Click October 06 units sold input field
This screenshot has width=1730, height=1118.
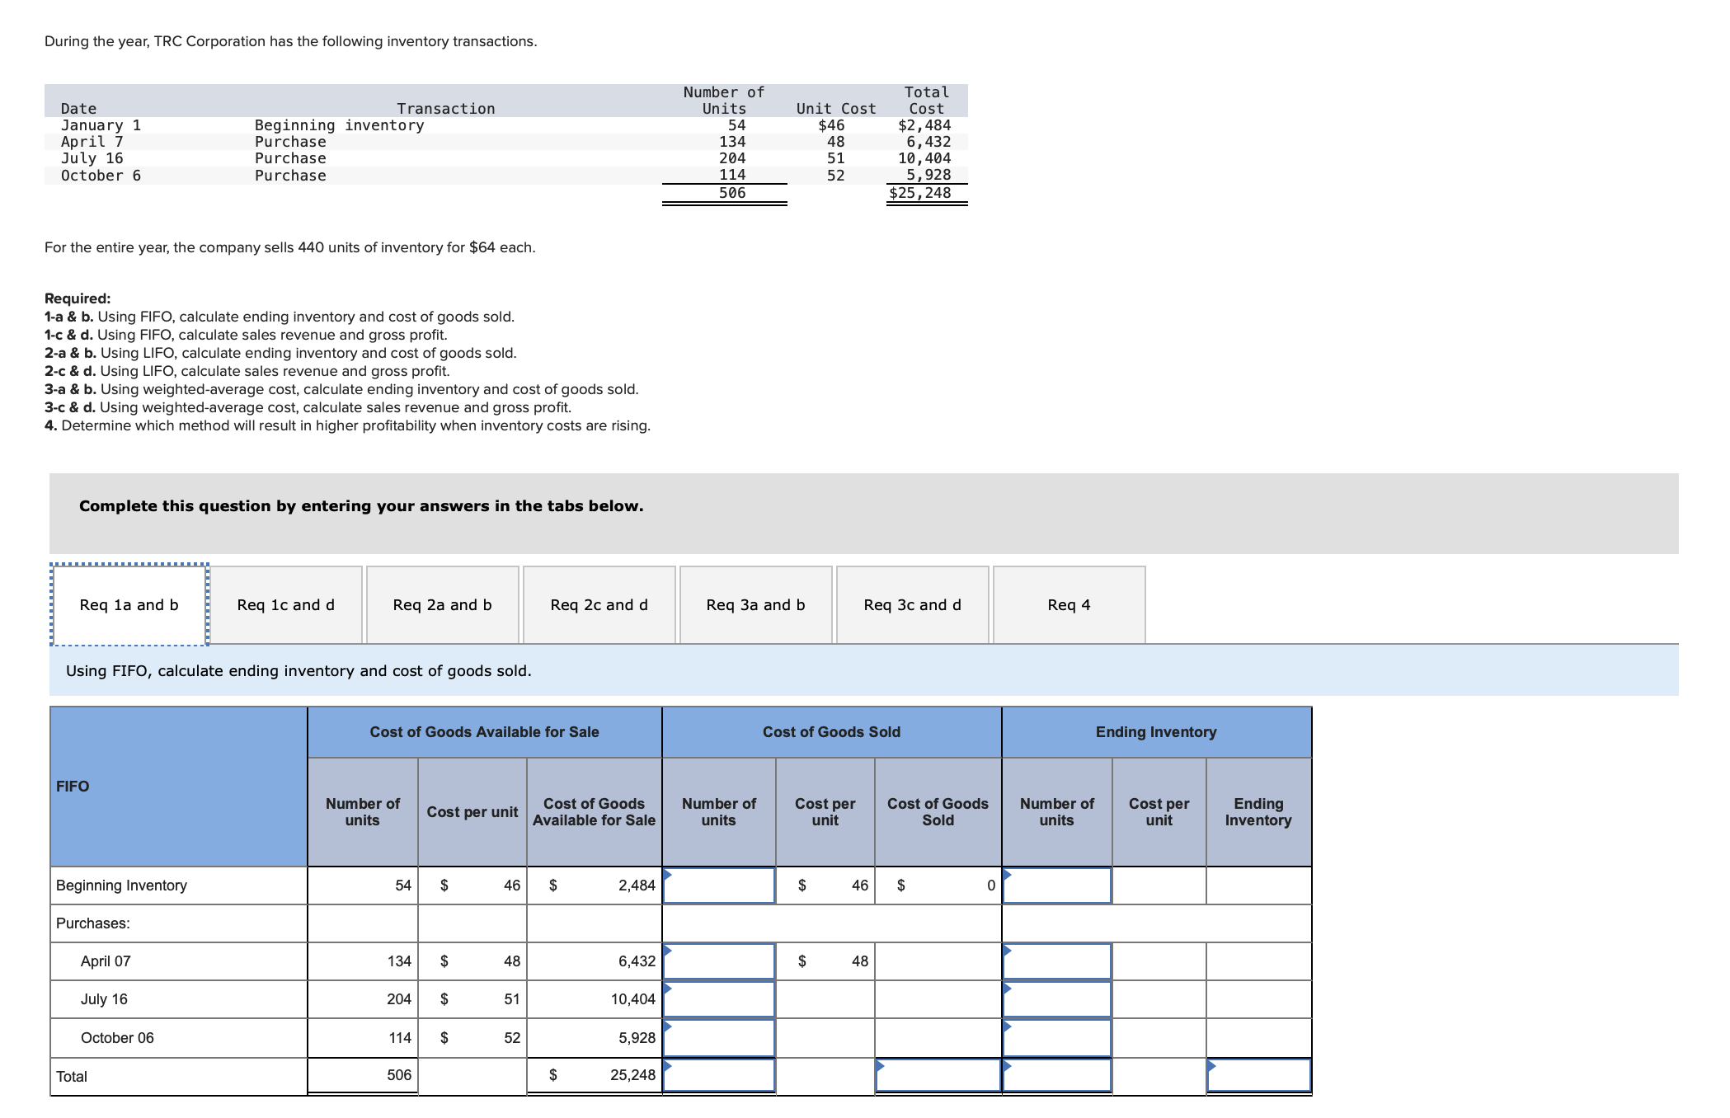point(719,1038)
